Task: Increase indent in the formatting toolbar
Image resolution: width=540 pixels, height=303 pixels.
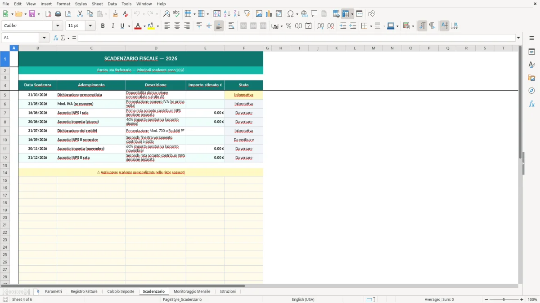Action: click(343, 26)
